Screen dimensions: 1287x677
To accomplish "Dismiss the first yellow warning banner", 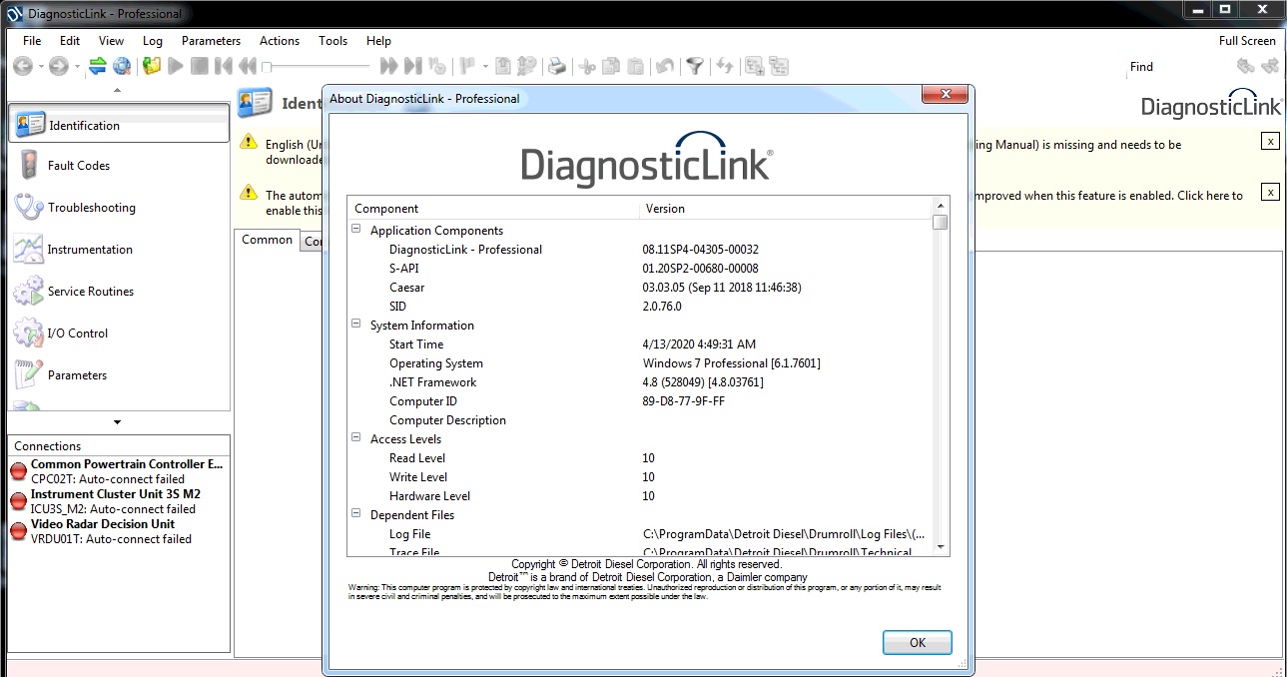I will point(1270,141).
